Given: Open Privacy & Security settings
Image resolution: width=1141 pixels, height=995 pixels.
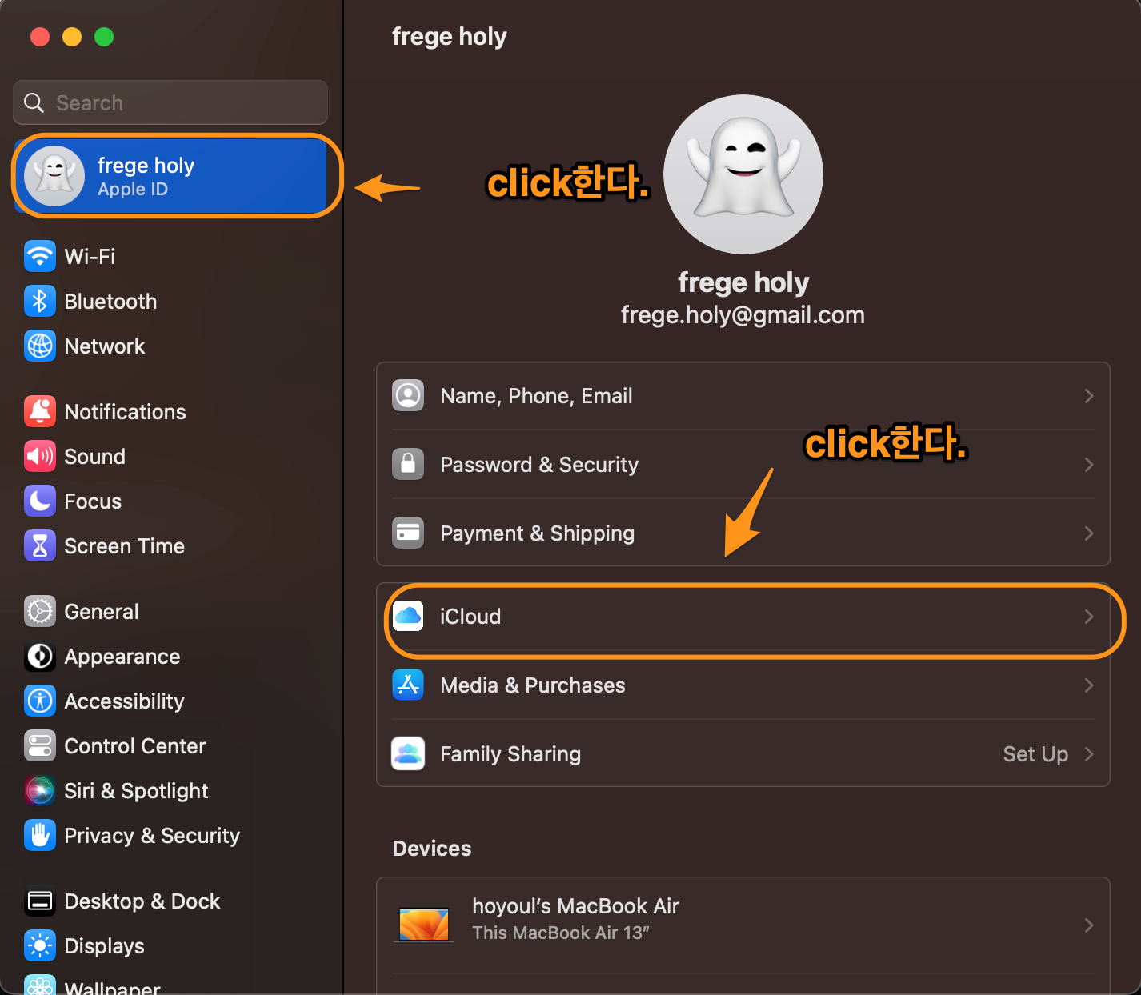Looking at the screenshot, I should pos(152,835).
